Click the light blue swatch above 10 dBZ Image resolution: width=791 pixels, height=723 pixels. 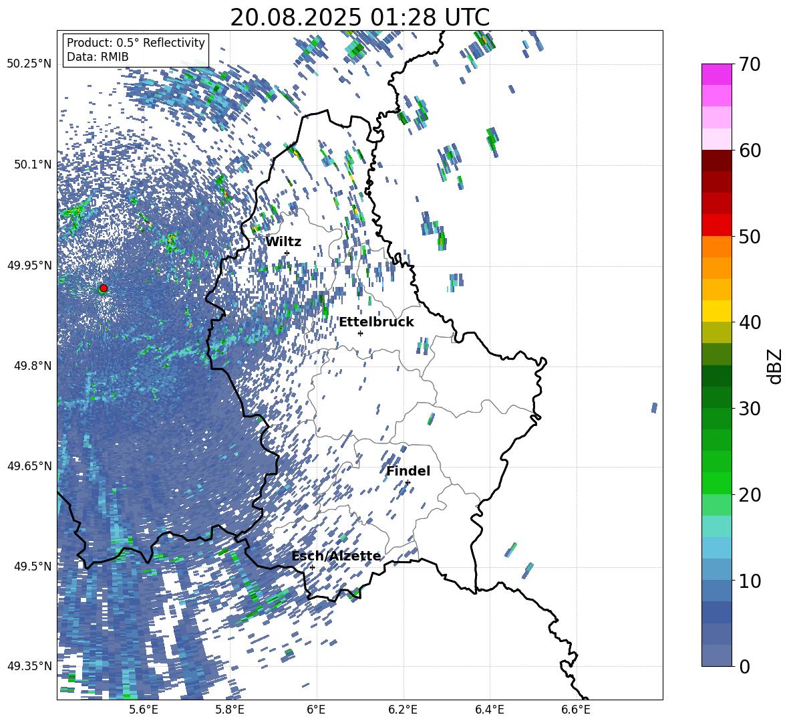pos(716,570)
